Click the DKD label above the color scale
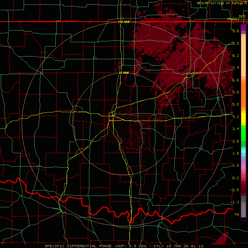248x248 pixels. (x=242, y=16)
